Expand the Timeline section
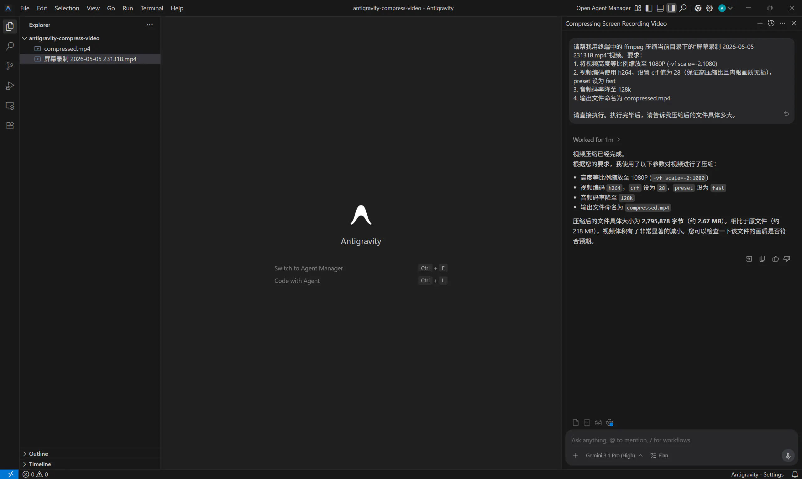 90,464
